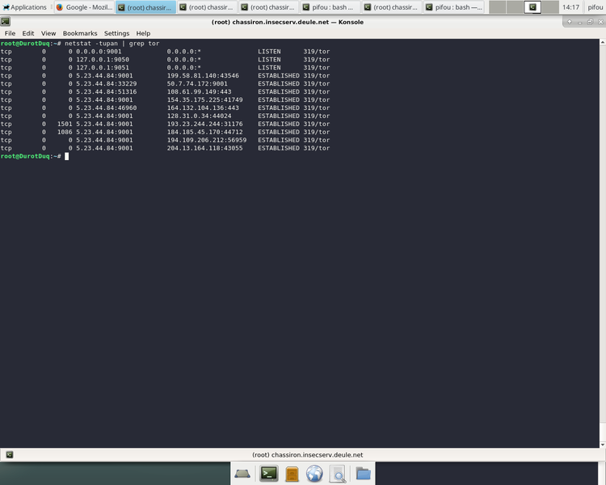Open the file manager cabinet icon in the dock
The image size is (606, 485).
(x=292, y=474)
